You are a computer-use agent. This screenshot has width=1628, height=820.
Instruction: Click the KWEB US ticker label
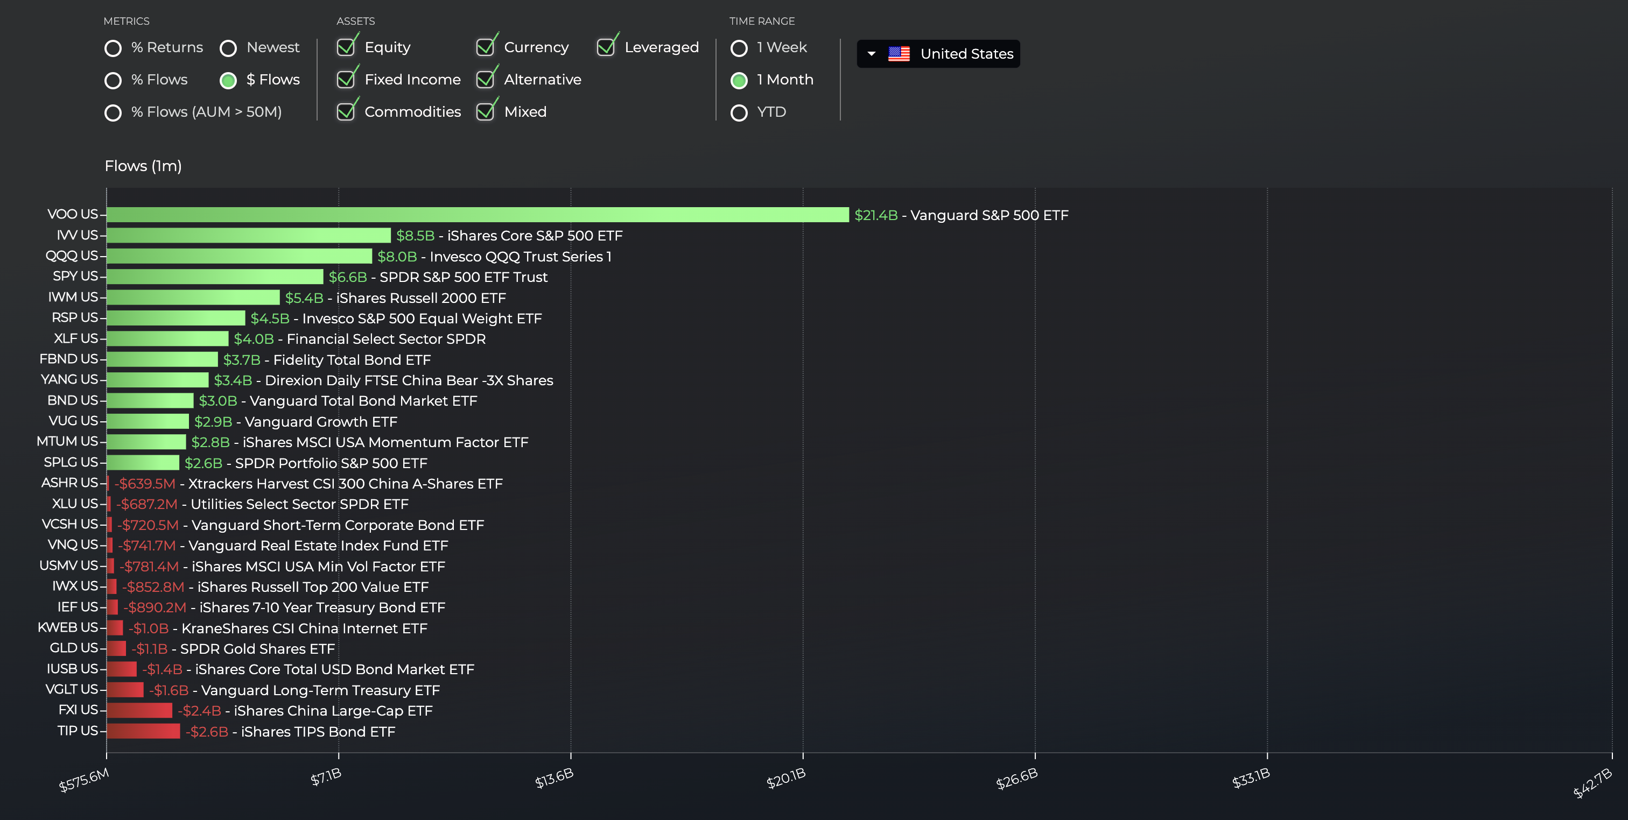(68, 627)
